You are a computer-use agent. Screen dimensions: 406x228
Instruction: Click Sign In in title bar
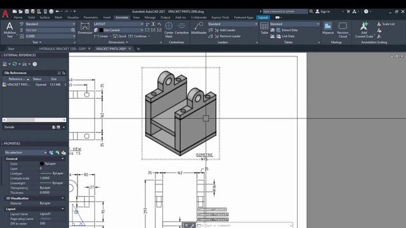pyautogui.click(x=323, y=11)
